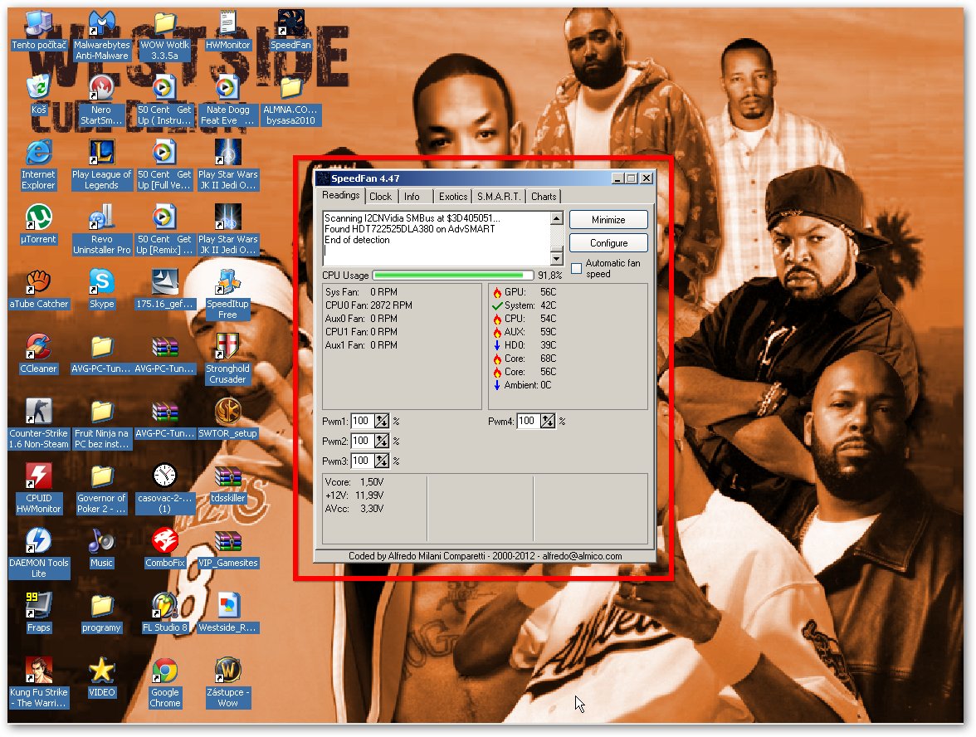Launch FL Studio 8 shortcut
The image size is (976, 737).
click(x=164, y=613)
